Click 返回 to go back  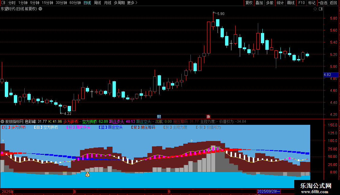333,3
